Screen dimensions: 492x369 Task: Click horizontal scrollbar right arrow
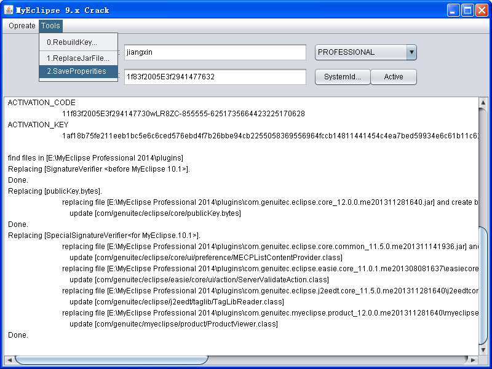(473, 360)
